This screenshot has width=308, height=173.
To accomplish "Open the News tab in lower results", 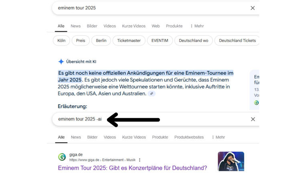I will 76,137.
